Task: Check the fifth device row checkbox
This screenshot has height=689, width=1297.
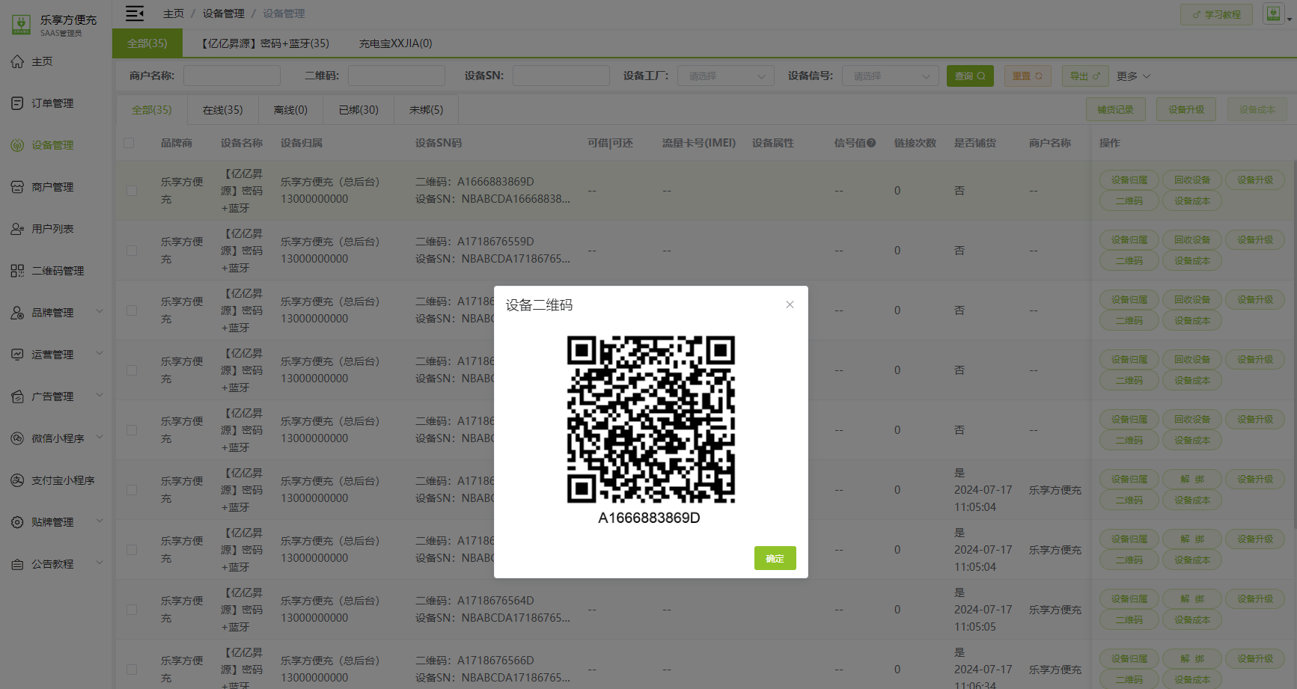Action: [x=132, y=430]
